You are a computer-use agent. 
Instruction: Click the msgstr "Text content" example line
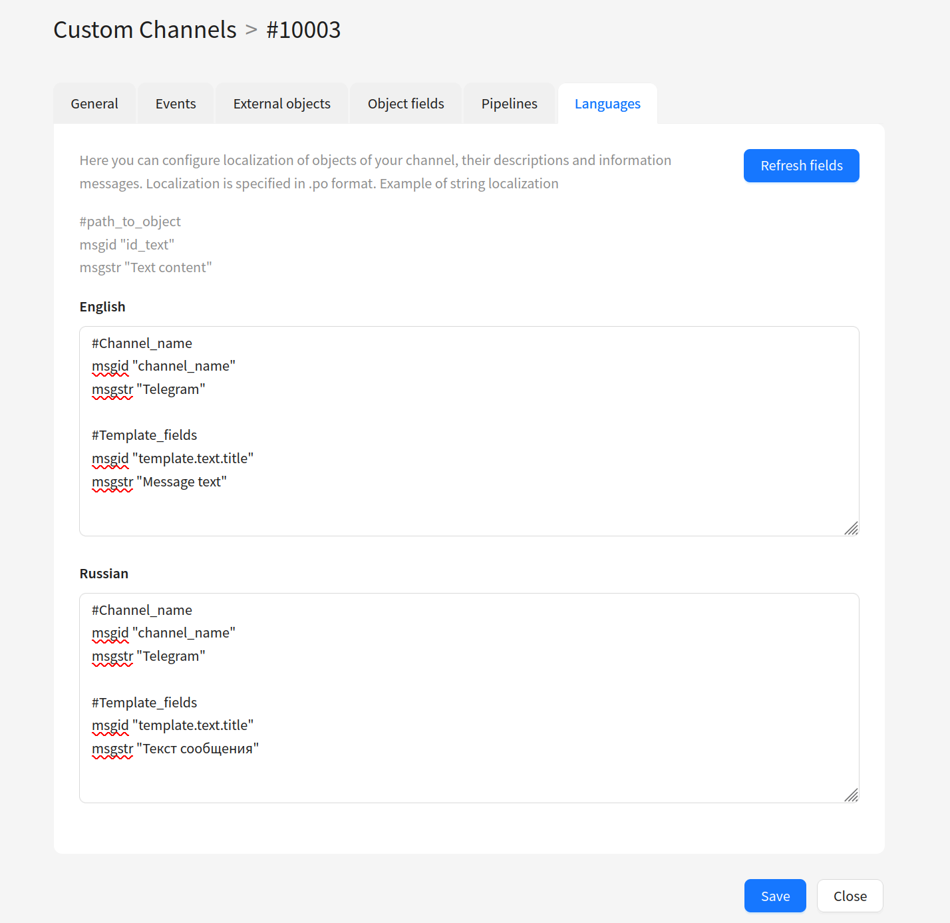point(146,268)
